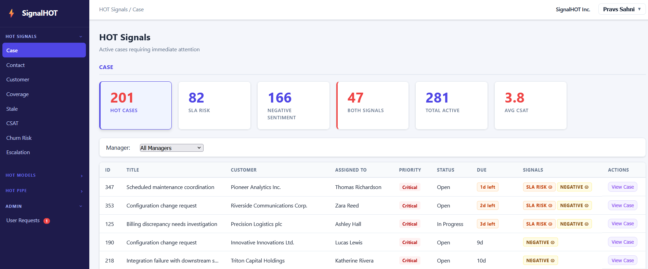Click the TITLE column header

click(133, 170)
